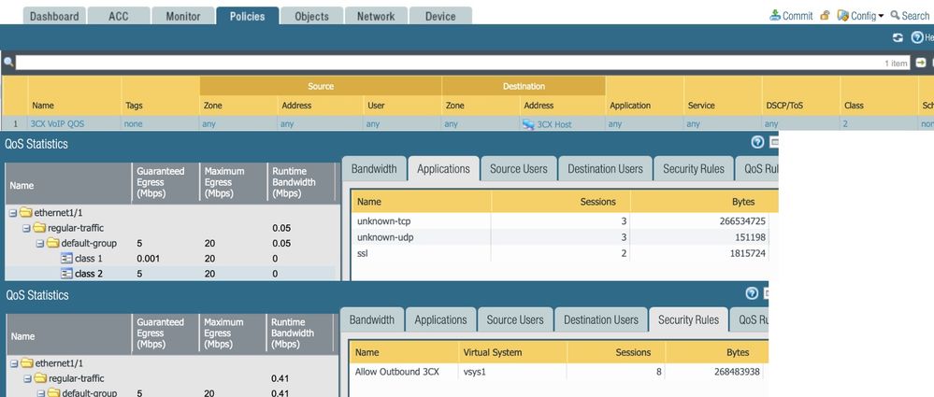The height and width of the screenshot is (397, 934).
Task: Open Source Users tab in upper QoS panel
Action: click(x=519, y=169)
